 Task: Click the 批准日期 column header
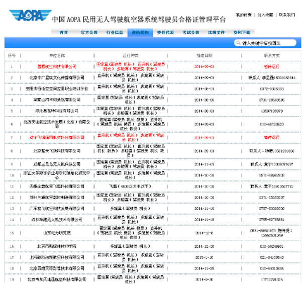point(204,55)
